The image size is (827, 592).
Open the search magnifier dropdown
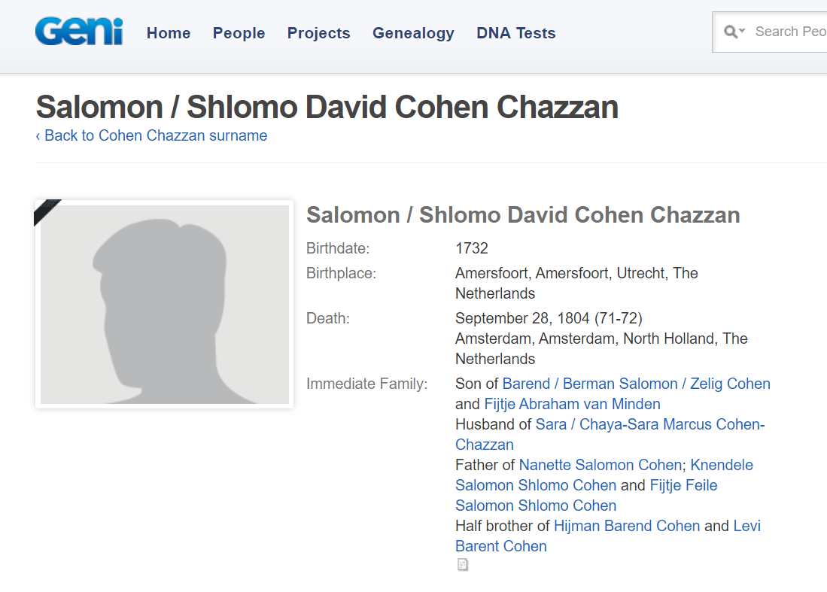[x=734, y=32]
